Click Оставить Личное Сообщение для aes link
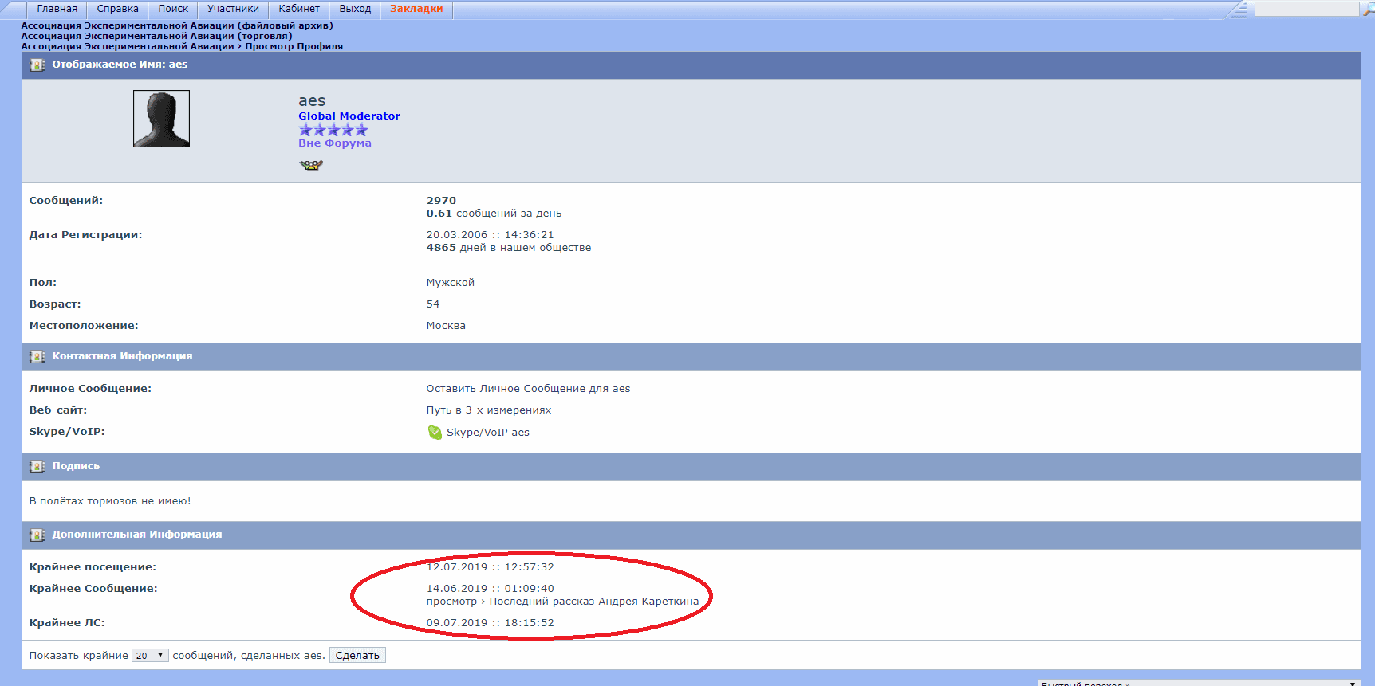The image size is (1375, 686). tap(528, 389)
